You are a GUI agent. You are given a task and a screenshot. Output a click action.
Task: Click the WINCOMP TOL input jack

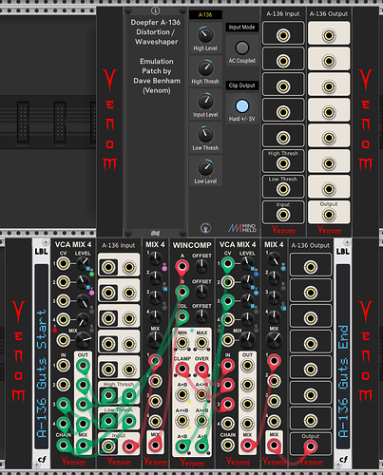(x=182, y=316)
